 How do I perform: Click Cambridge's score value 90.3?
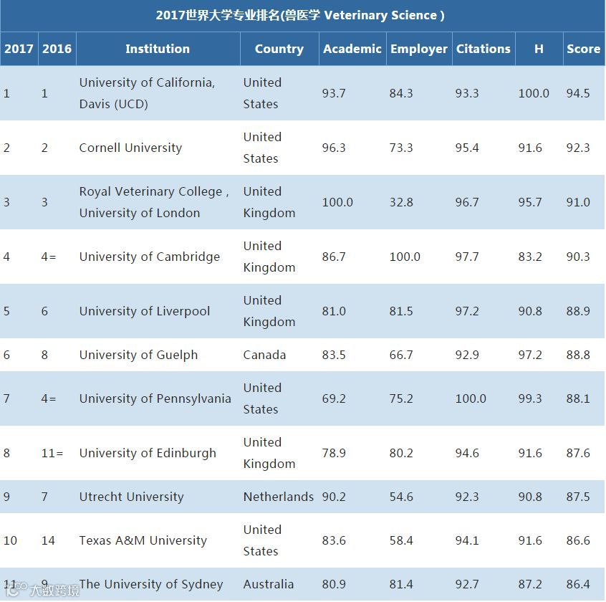[x=578, y=257]
